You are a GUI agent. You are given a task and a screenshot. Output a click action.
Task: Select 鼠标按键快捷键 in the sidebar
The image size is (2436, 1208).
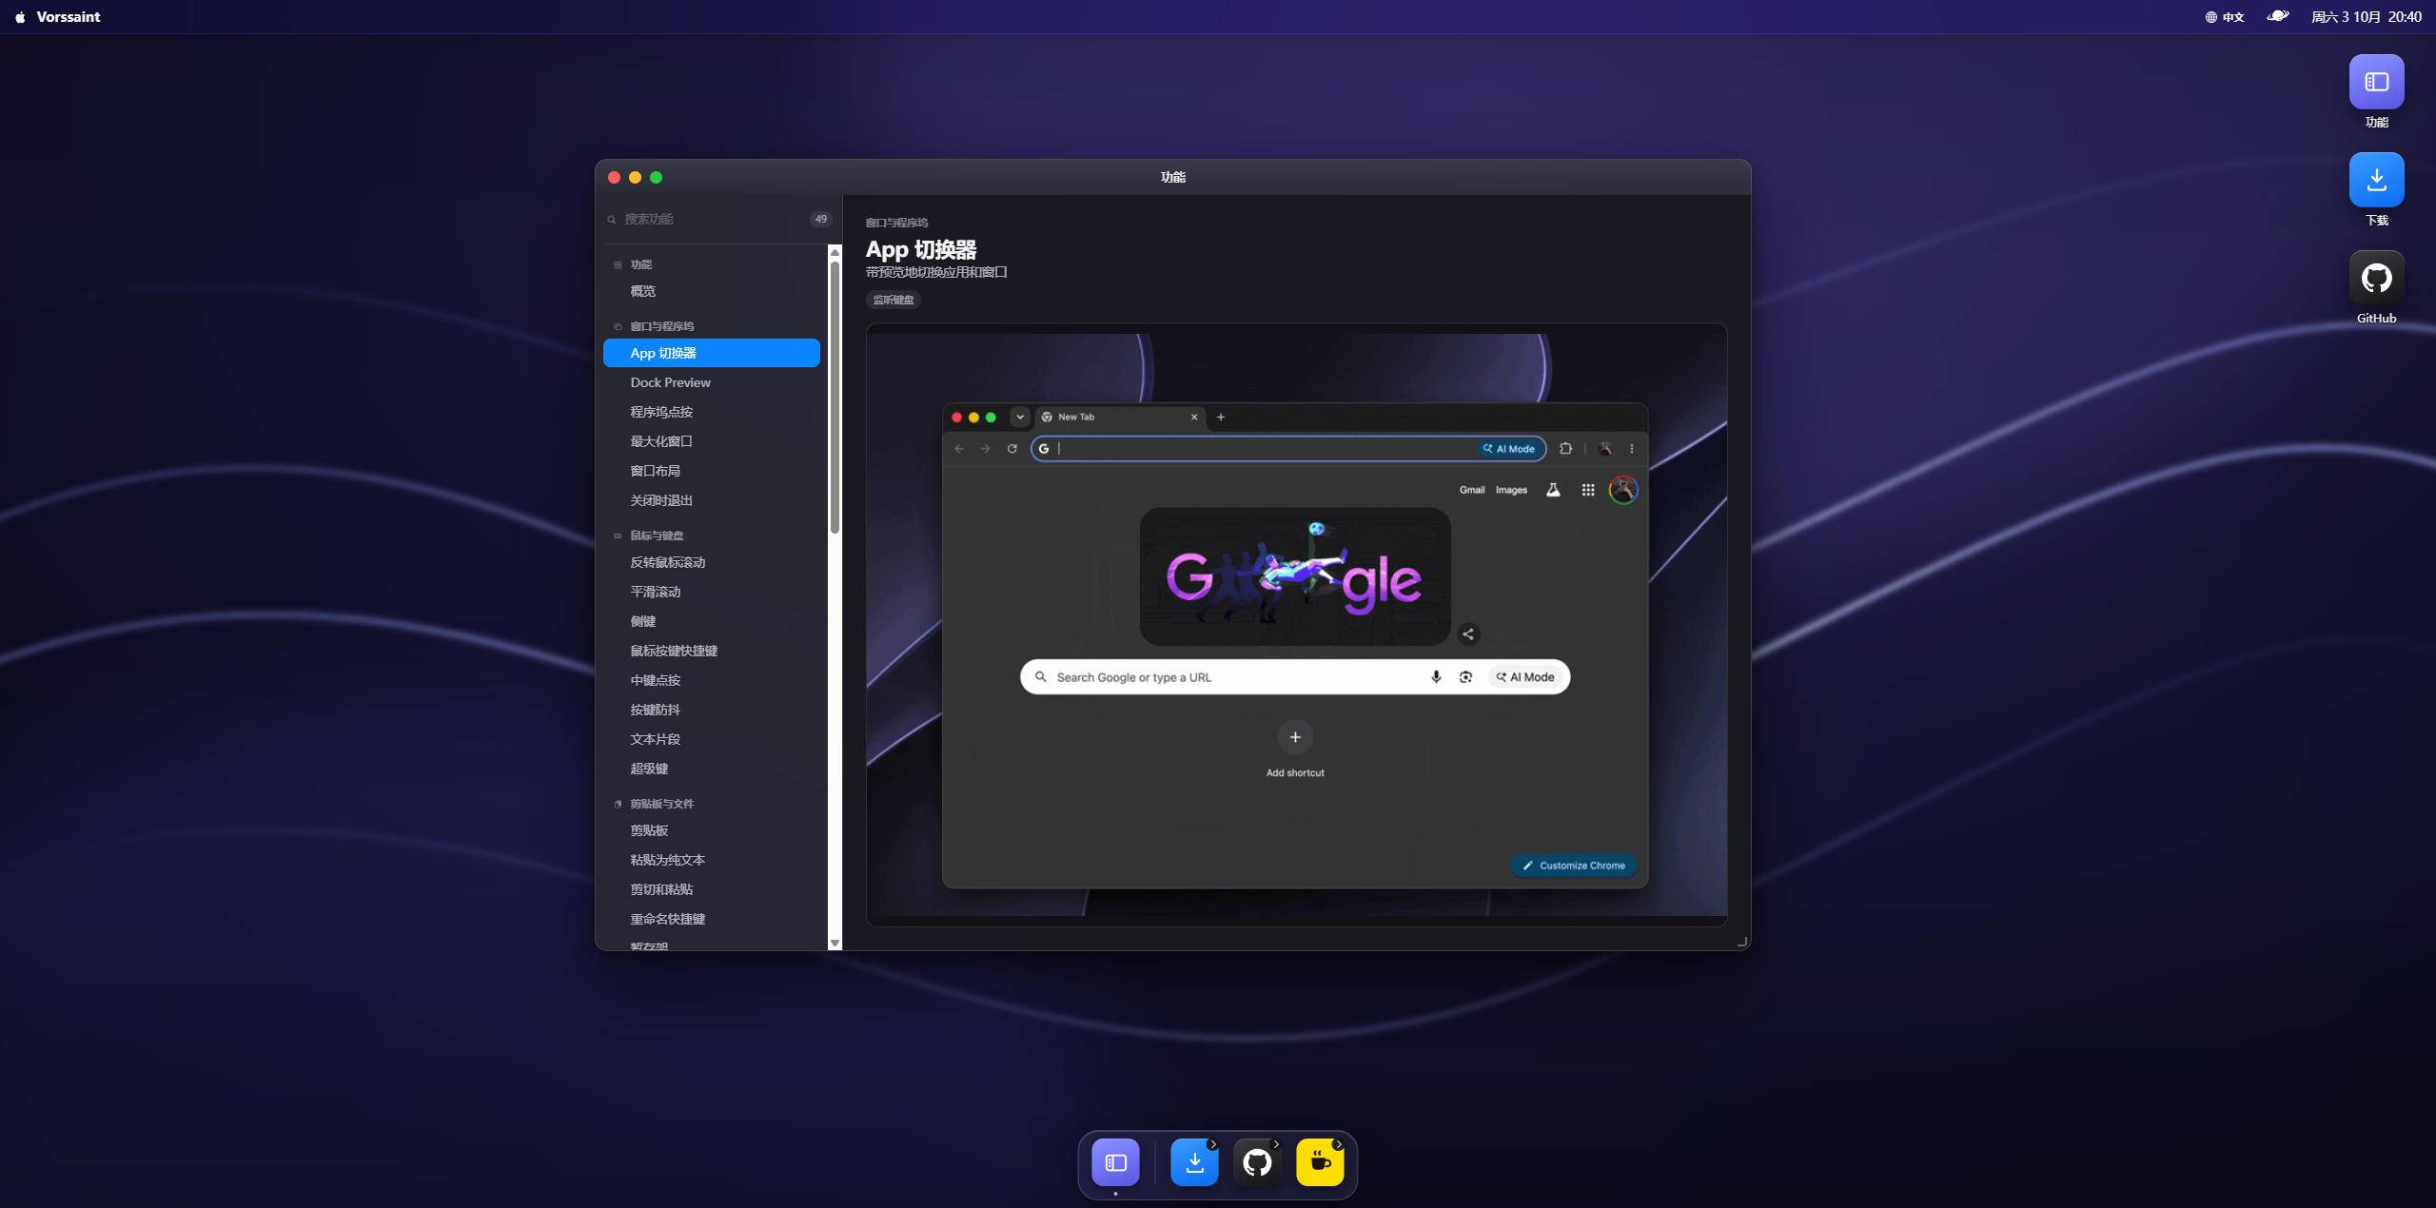[712, 651]
